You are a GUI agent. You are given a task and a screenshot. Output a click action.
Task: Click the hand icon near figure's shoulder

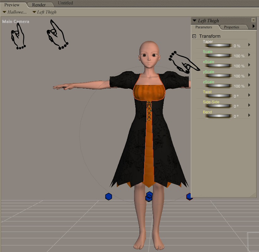[x=184, y=62]
